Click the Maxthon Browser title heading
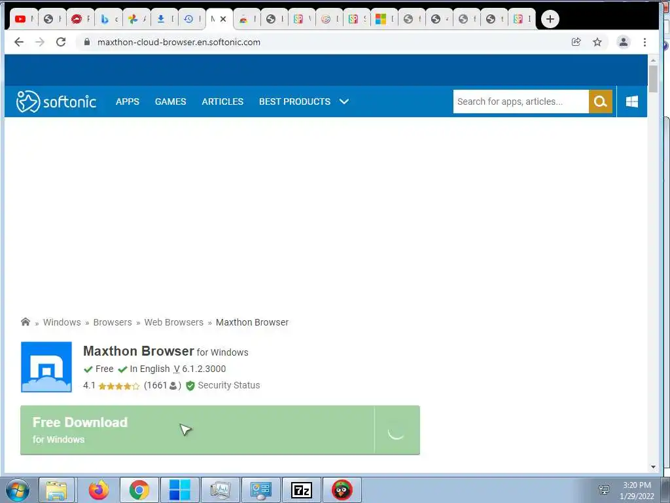 (139, 351)
